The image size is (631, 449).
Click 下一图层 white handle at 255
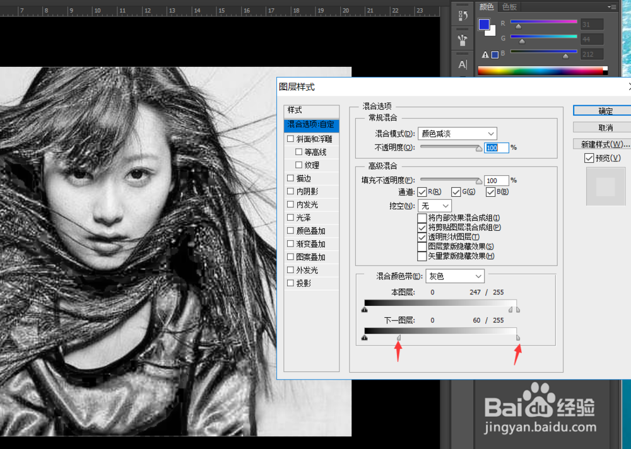point(518,338)
